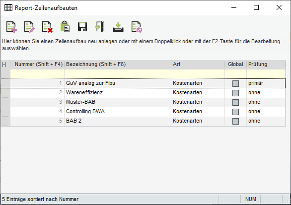The image size is (291, 205).
Task: Toggle Global checkbox for GuV analog zur Fibu
Action: 235,83
